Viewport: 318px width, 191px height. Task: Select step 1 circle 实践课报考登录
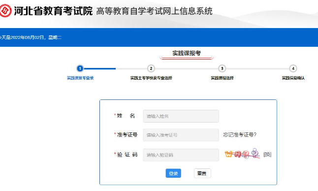click(80, 68)
